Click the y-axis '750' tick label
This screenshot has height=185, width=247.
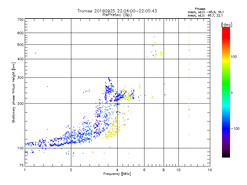pos(21,19)
